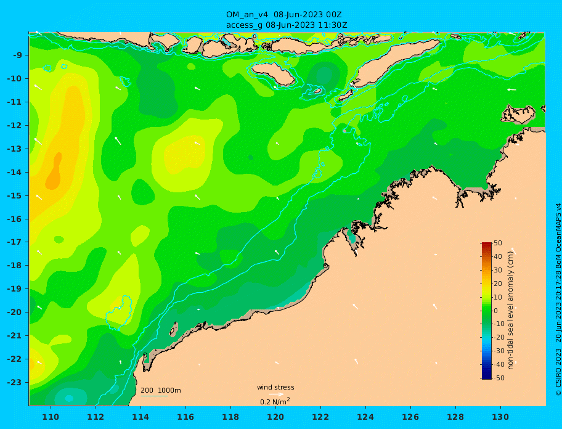Click latitude axis label "-18"
The height and width of the screenshot is (429, 562).
pyautogui.click(x=15, y=265)
